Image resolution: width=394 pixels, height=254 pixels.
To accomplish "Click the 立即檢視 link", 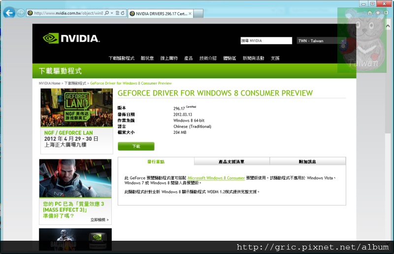I will point(99,220).
